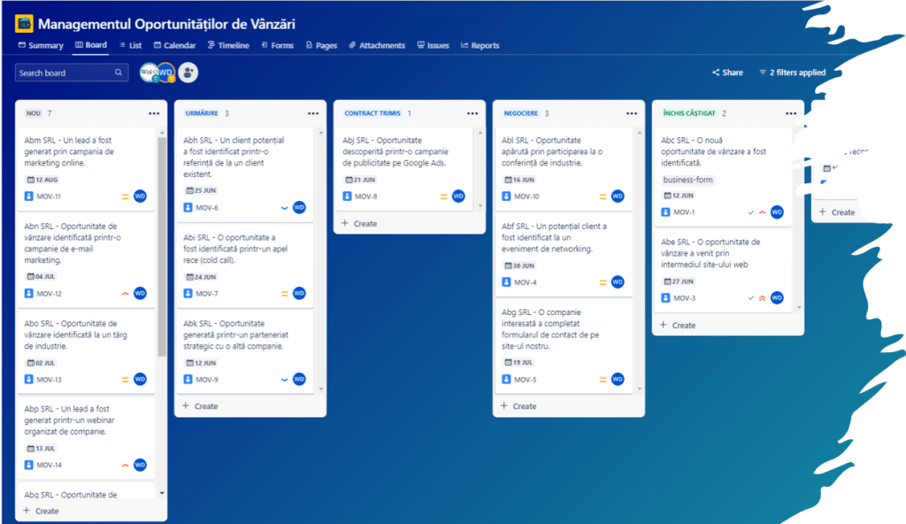The width and height of the screenshot is (906, 524).
Task: Click the done checkmark on card MOV-1
Action: pos(750,212)
